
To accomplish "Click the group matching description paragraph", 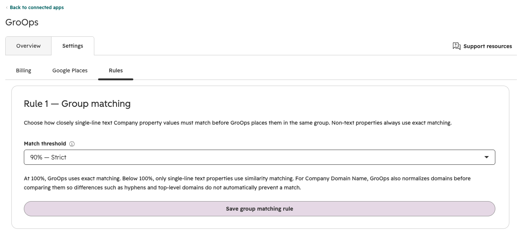I will 238,123.
